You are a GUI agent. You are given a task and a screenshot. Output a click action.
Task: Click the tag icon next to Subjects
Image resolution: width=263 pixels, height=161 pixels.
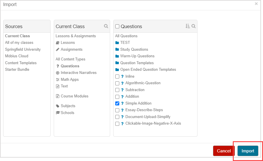(58, 106)
